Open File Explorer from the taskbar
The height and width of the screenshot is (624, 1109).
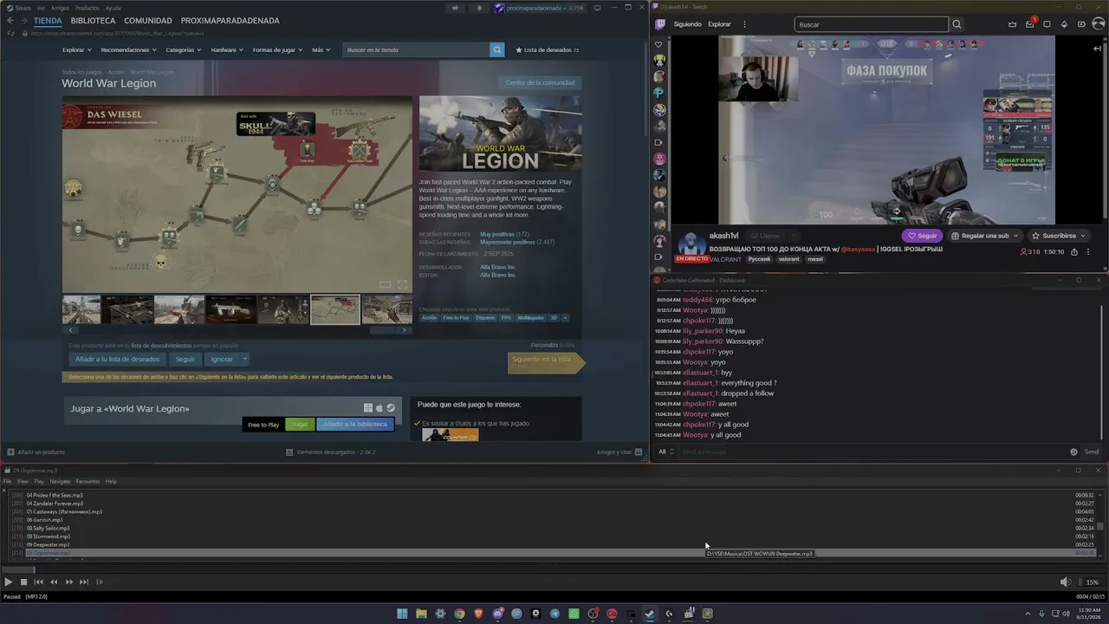421,614
